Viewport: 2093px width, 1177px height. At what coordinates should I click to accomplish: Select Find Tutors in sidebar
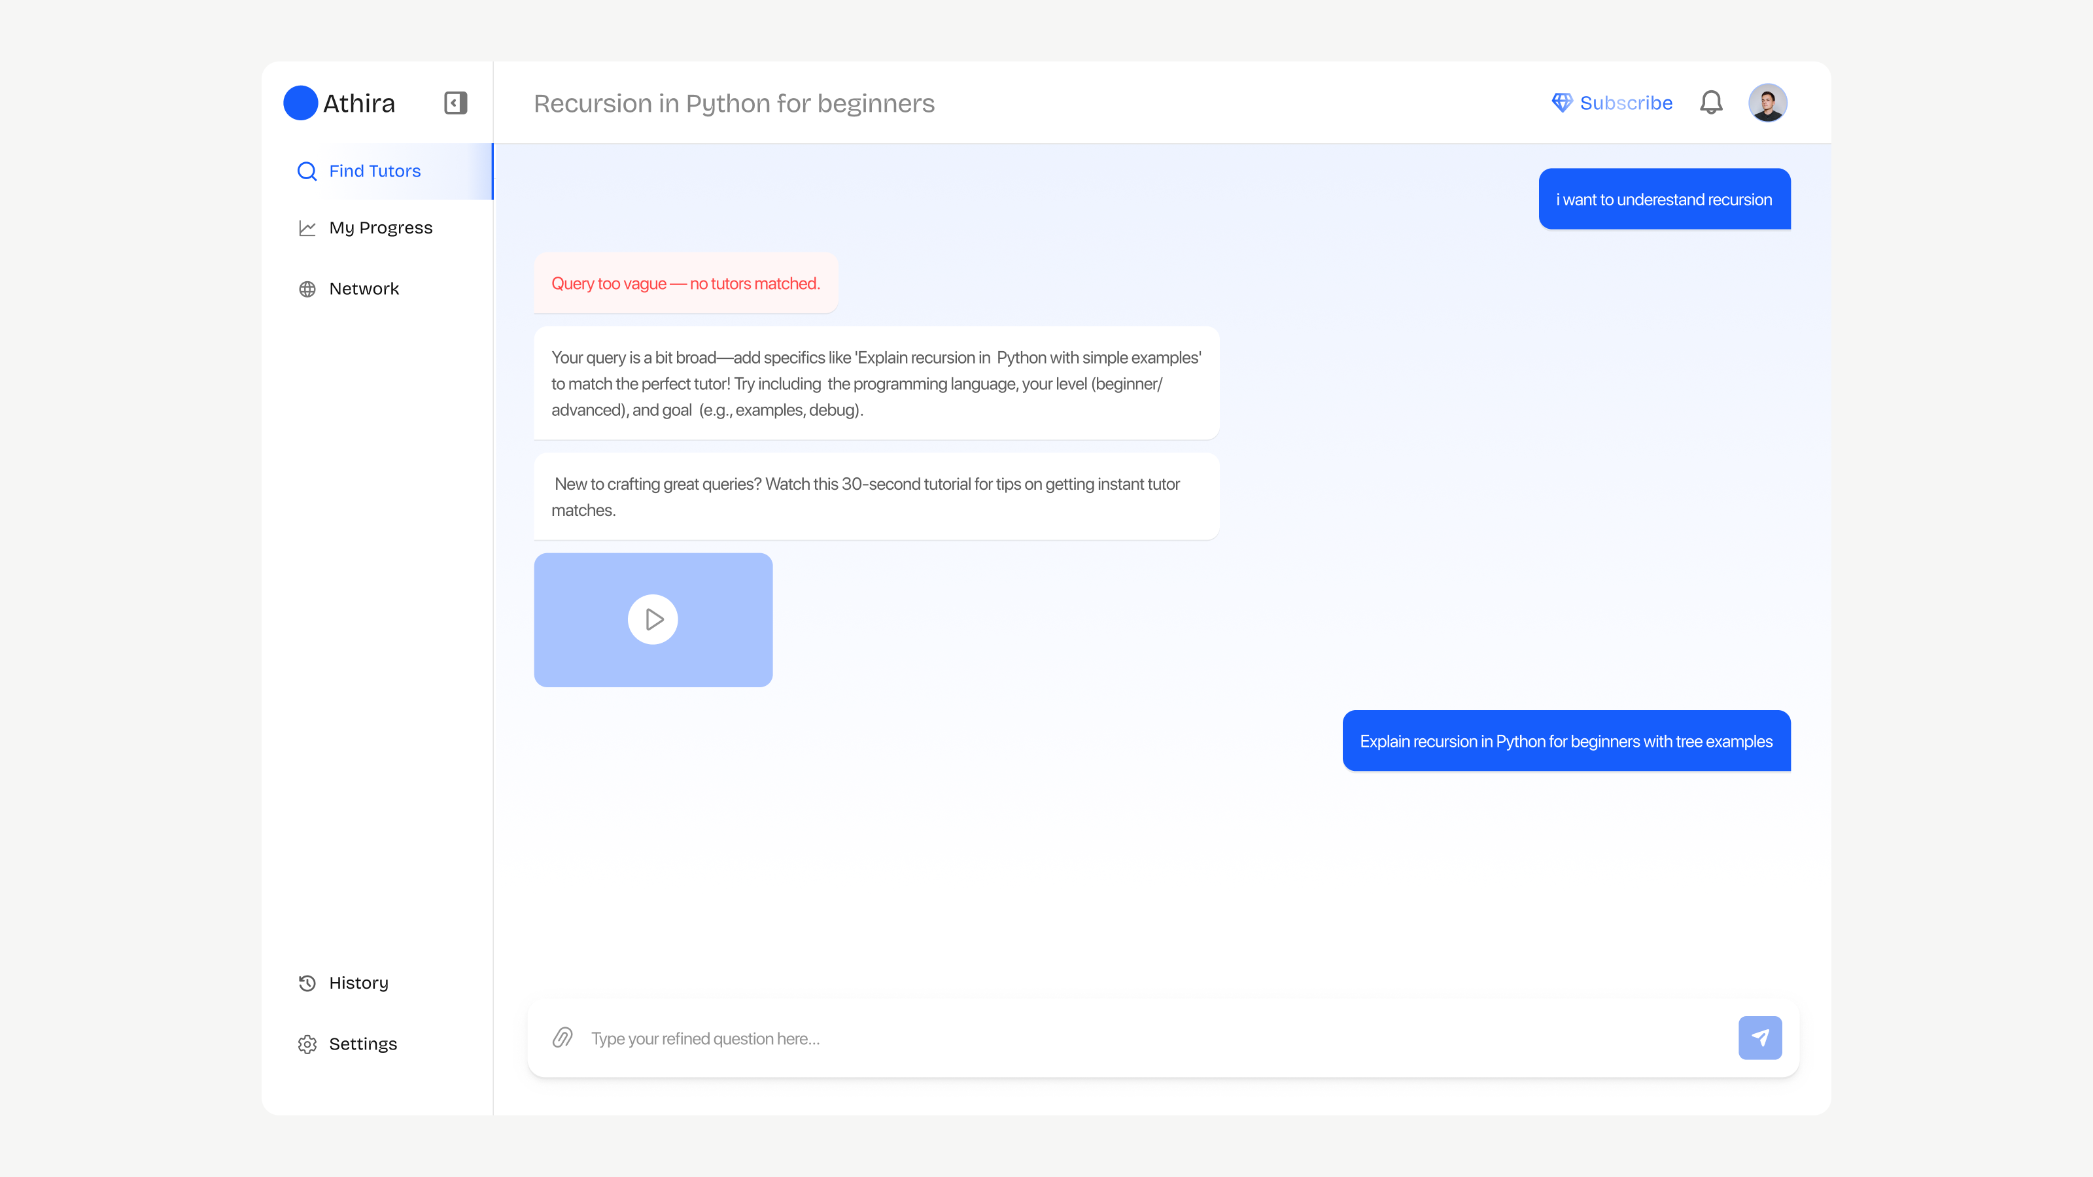point(375,171)
